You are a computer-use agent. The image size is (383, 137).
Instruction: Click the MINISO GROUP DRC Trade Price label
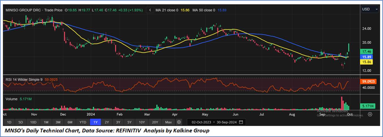click(x=34, y=10)
